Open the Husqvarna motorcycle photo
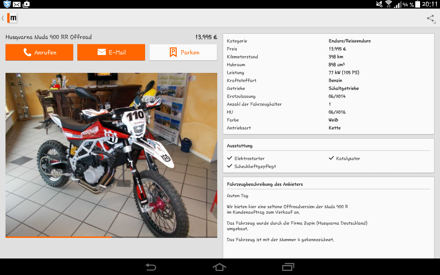The height and width of the screenshot is (275, 440). coord(111,155)
